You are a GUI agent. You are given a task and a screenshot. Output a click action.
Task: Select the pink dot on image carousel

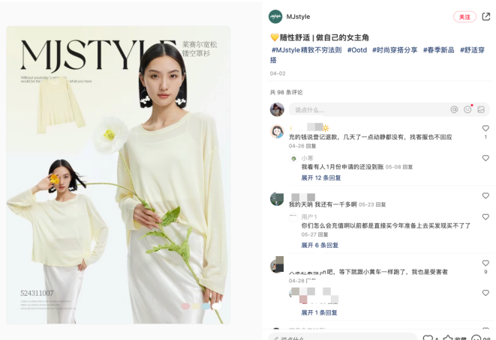[185, 306]
